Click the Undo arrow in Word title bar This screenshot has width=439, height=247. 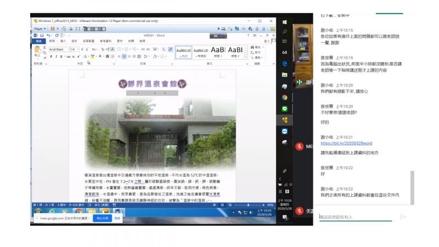[48, 36]
